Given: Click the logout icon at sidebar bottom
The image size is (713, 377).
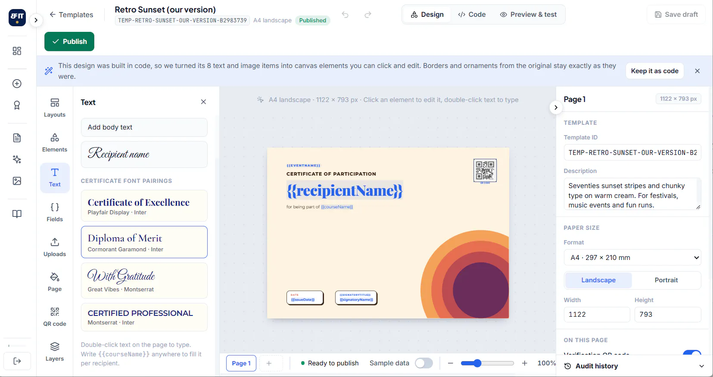Looking at the screenshot, I should click(17, 361).
